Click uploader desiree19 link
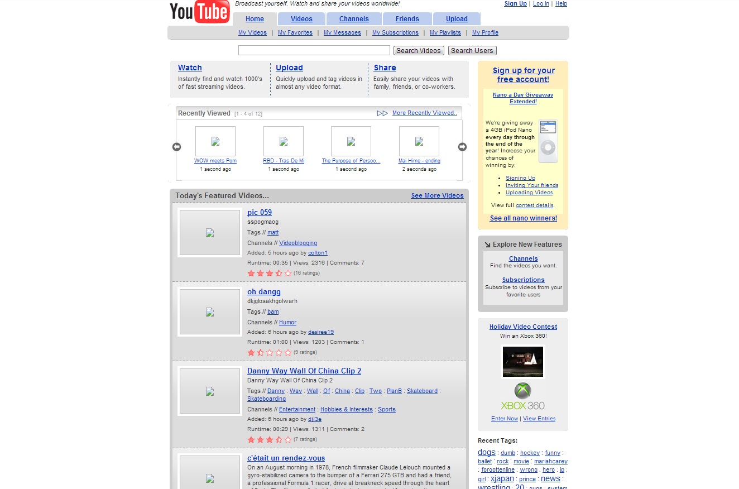Image resolution: width=739 pixels, height=489 pixels. [x=321, y=332]
